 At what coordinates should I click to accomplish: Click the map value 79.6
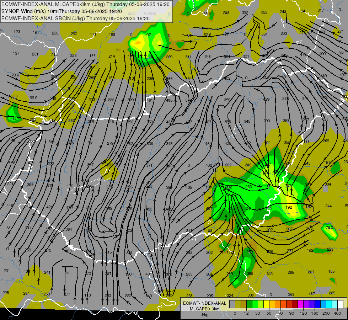(x=15, y=75)
